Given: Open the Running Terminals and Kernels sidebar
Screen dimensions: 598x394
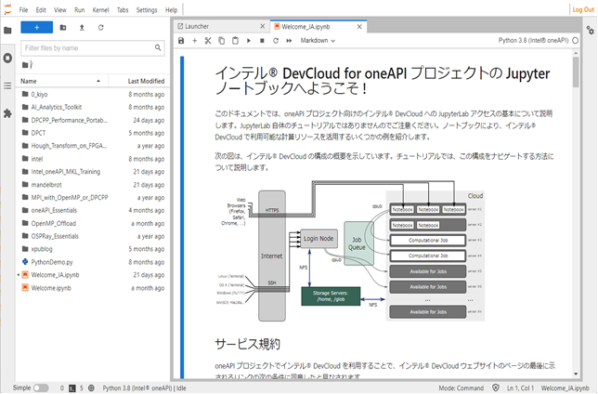Looking at the screenshot, I should (x=7, y=58).
